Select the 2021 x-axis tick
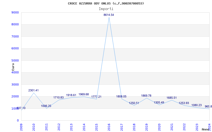Screen dimensions: 212x132 172,127
